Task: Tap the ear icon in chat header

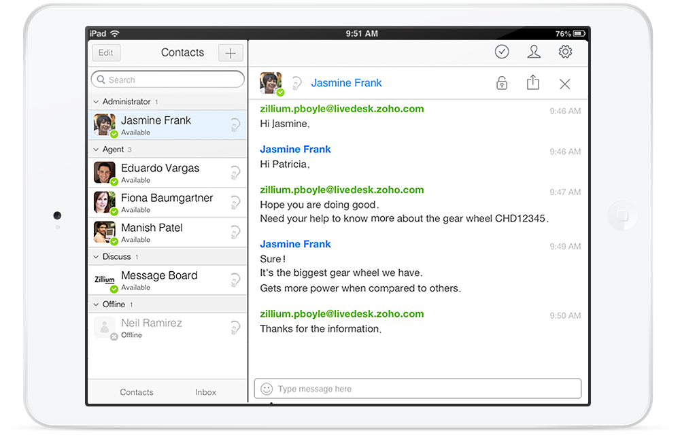Action: (x=296, y=83)
